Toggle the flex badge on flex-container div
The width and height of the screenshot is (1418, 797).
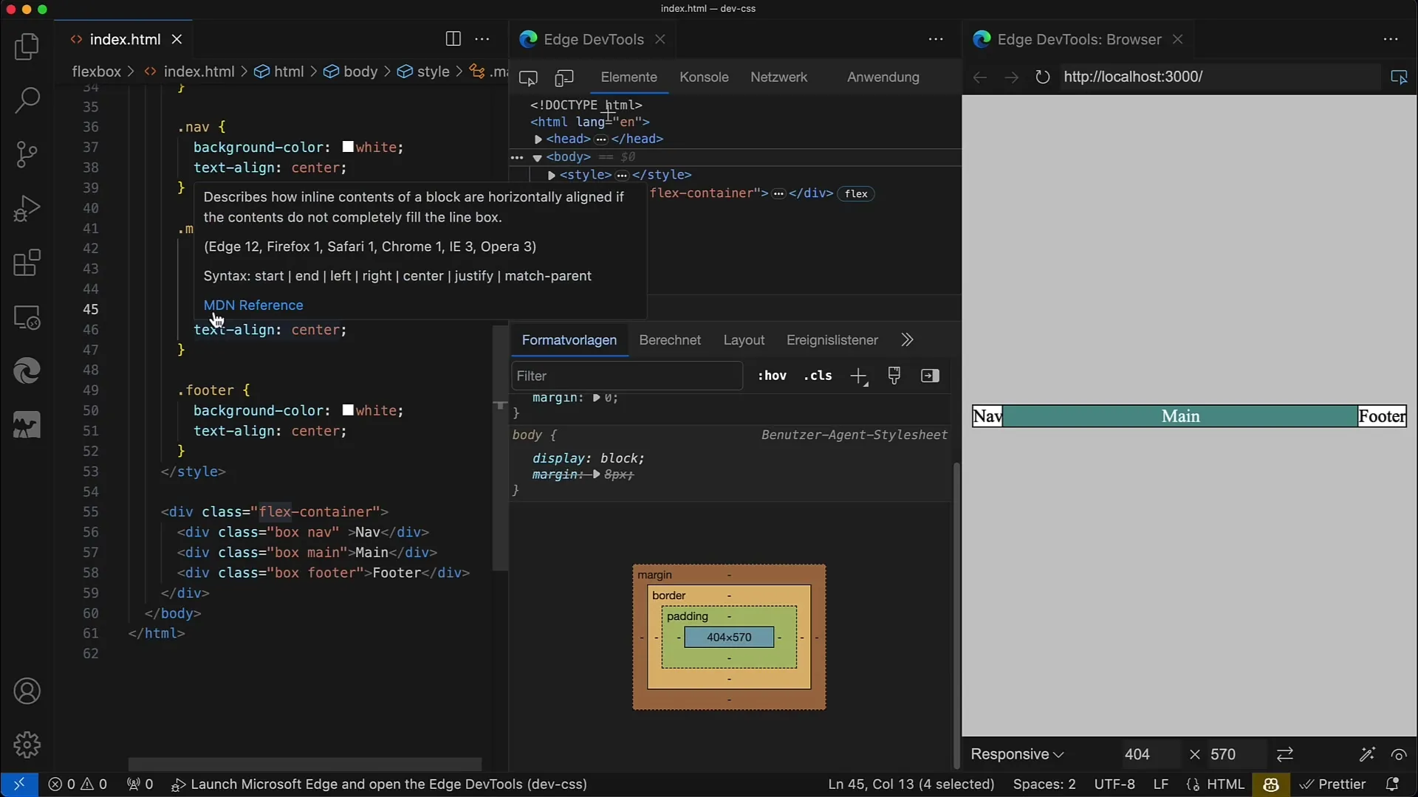856,194
